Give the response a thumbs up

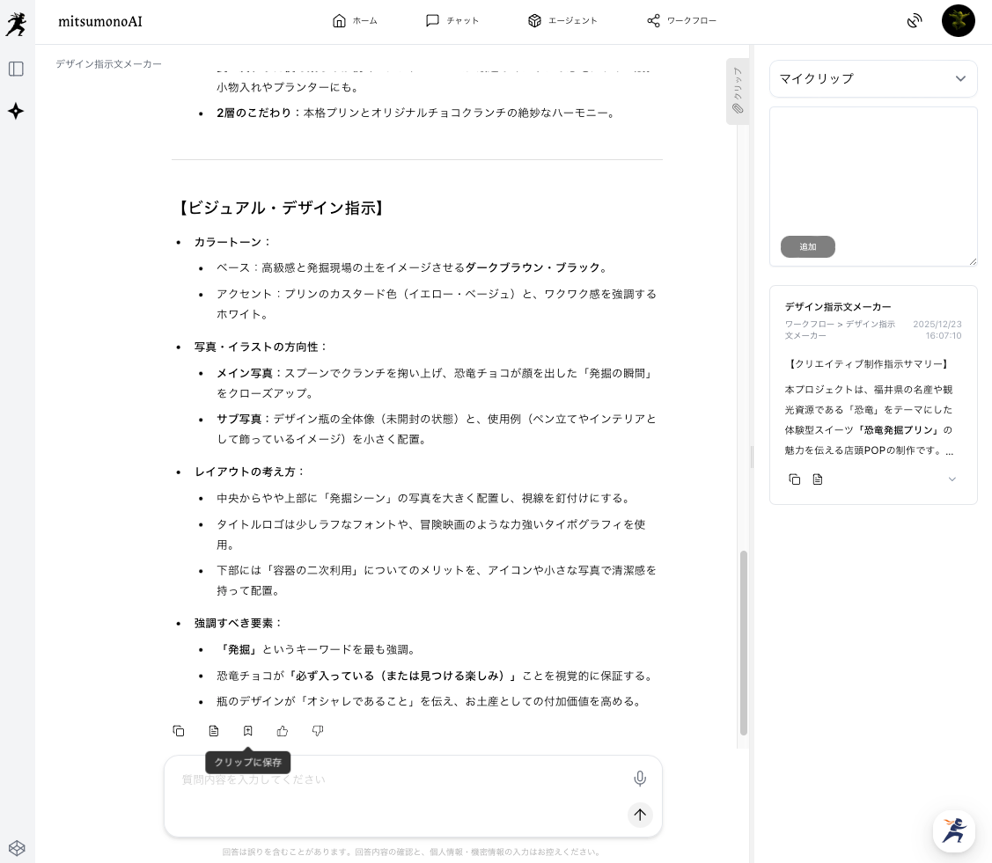[283, 731]
